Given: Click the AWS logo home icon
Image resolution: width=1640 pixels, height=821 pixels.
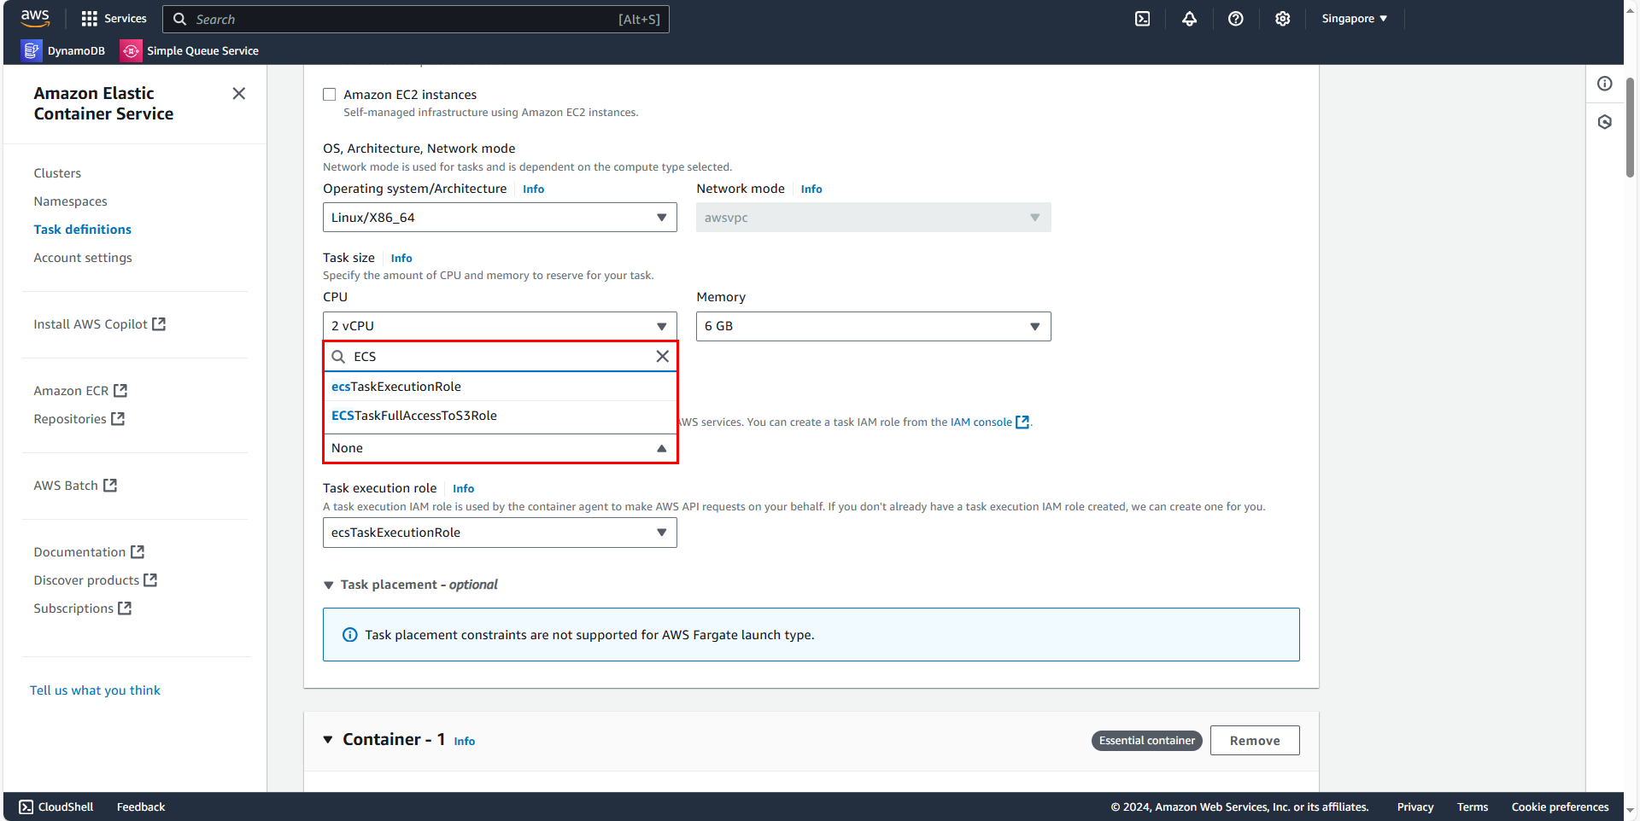Looking at the screenshot, I should 35,18.
